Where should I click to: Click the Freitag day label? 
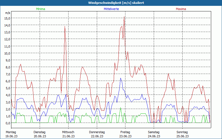click(125, 132)
